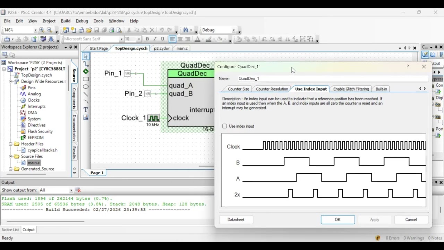Click the Clock_1 10 kHz clock symbol

coord(153,118)
